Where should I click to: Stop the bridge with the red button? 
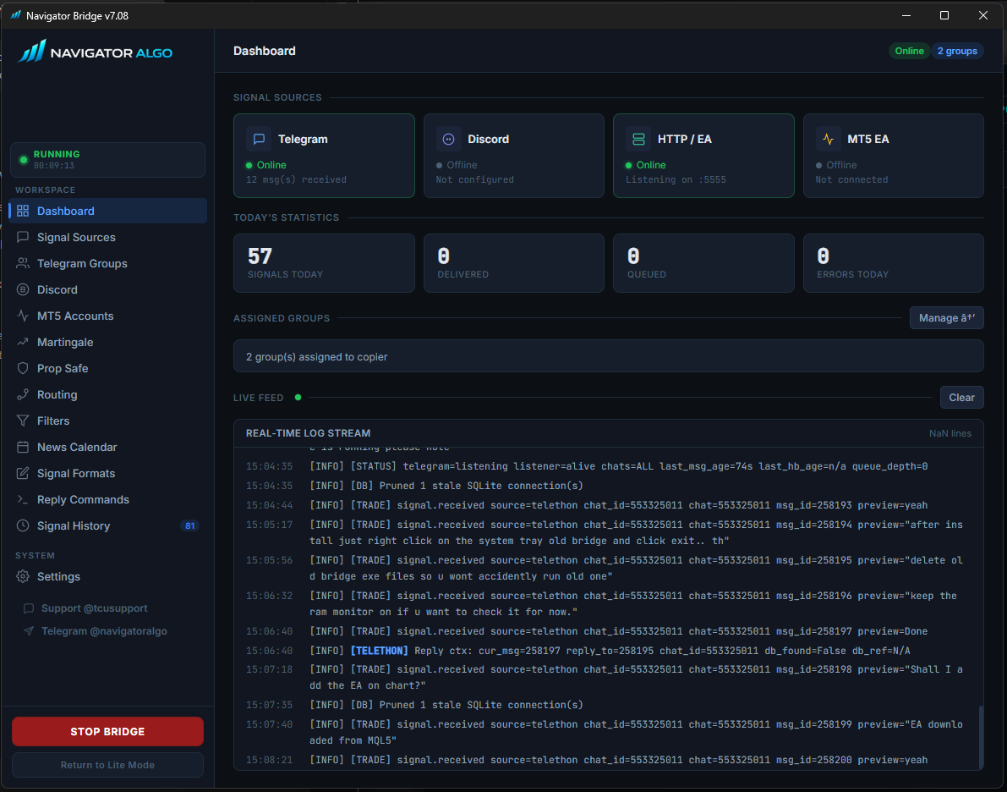pyautogui.click(x=108, y=732)
